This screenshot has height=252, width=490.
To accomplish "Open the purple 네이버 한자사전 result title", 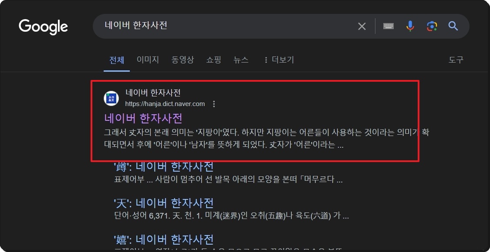I will [143, 118].
